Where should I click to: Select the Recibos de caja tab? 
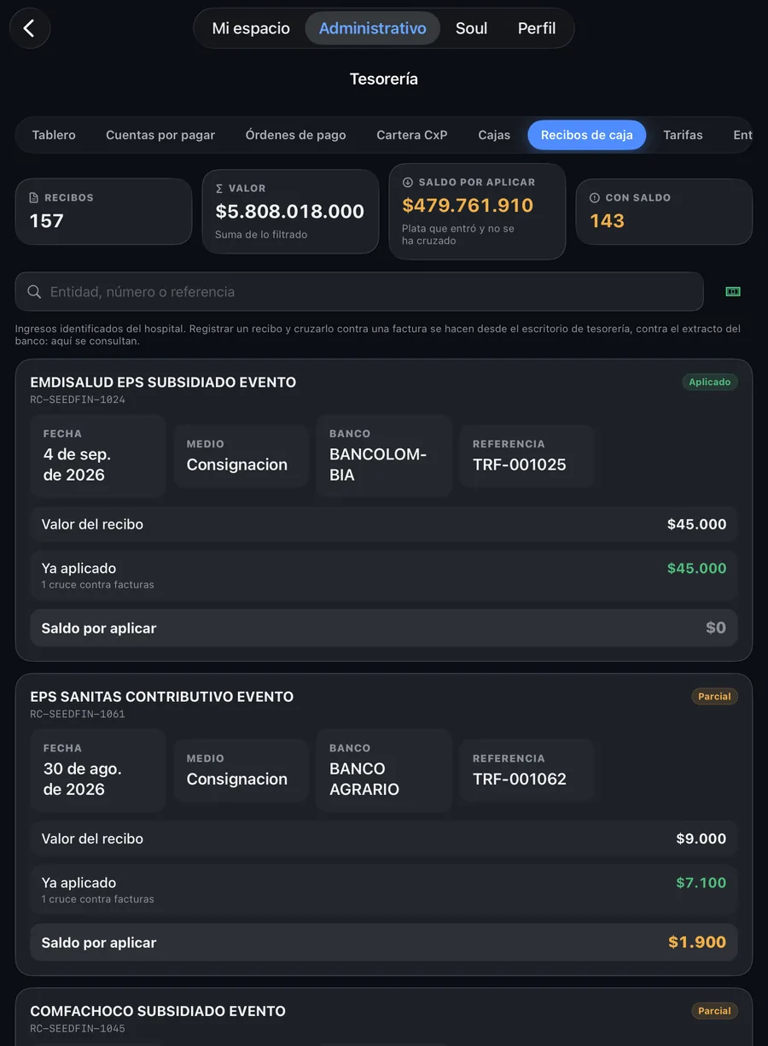click(x=587, y=135)
